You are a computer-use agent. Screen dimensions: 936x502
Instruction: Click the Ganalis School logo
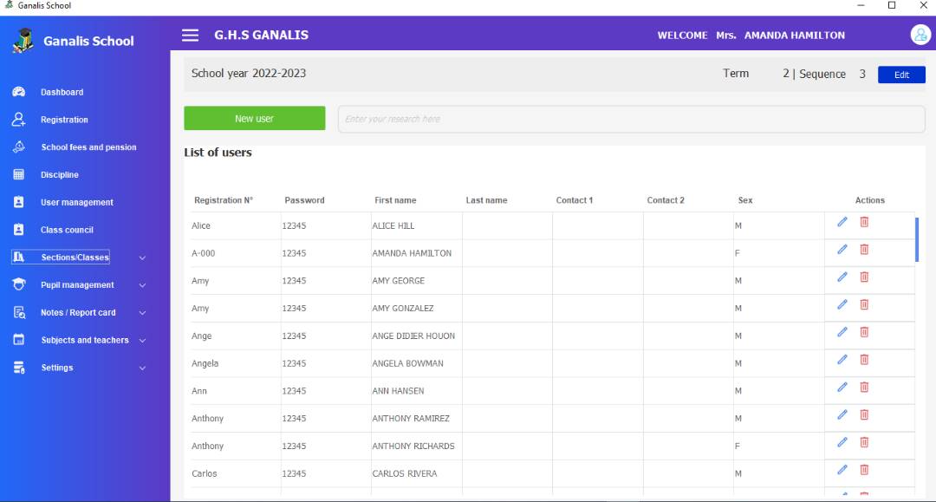[23, 41]
